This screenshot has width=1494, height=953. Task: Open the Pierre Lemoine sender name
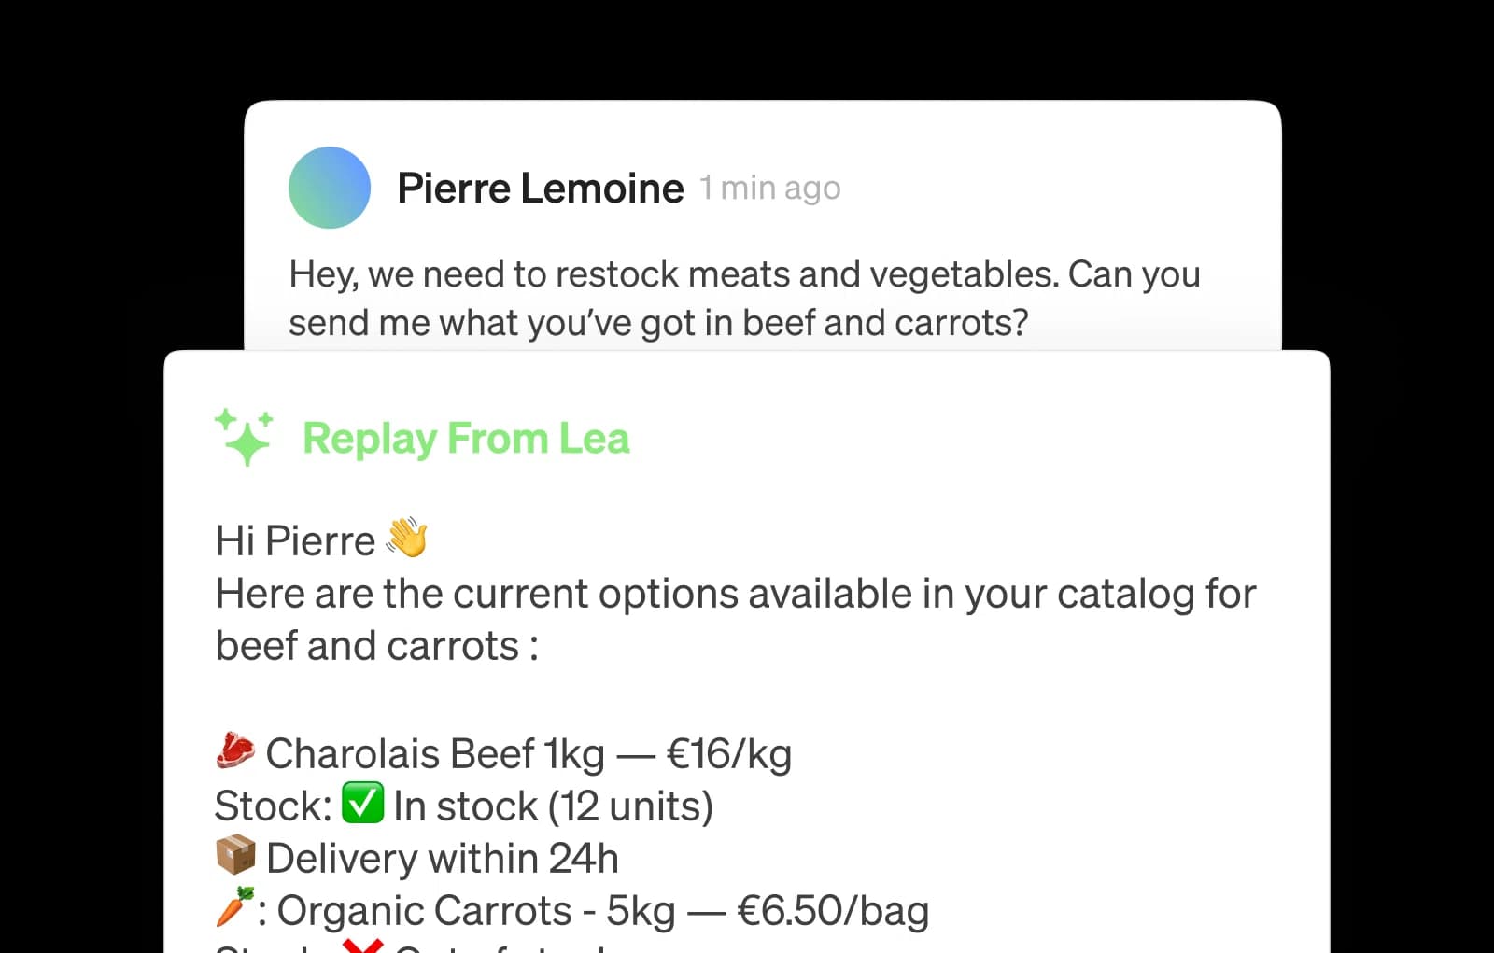pyautogui.click(x=540, y=189)
